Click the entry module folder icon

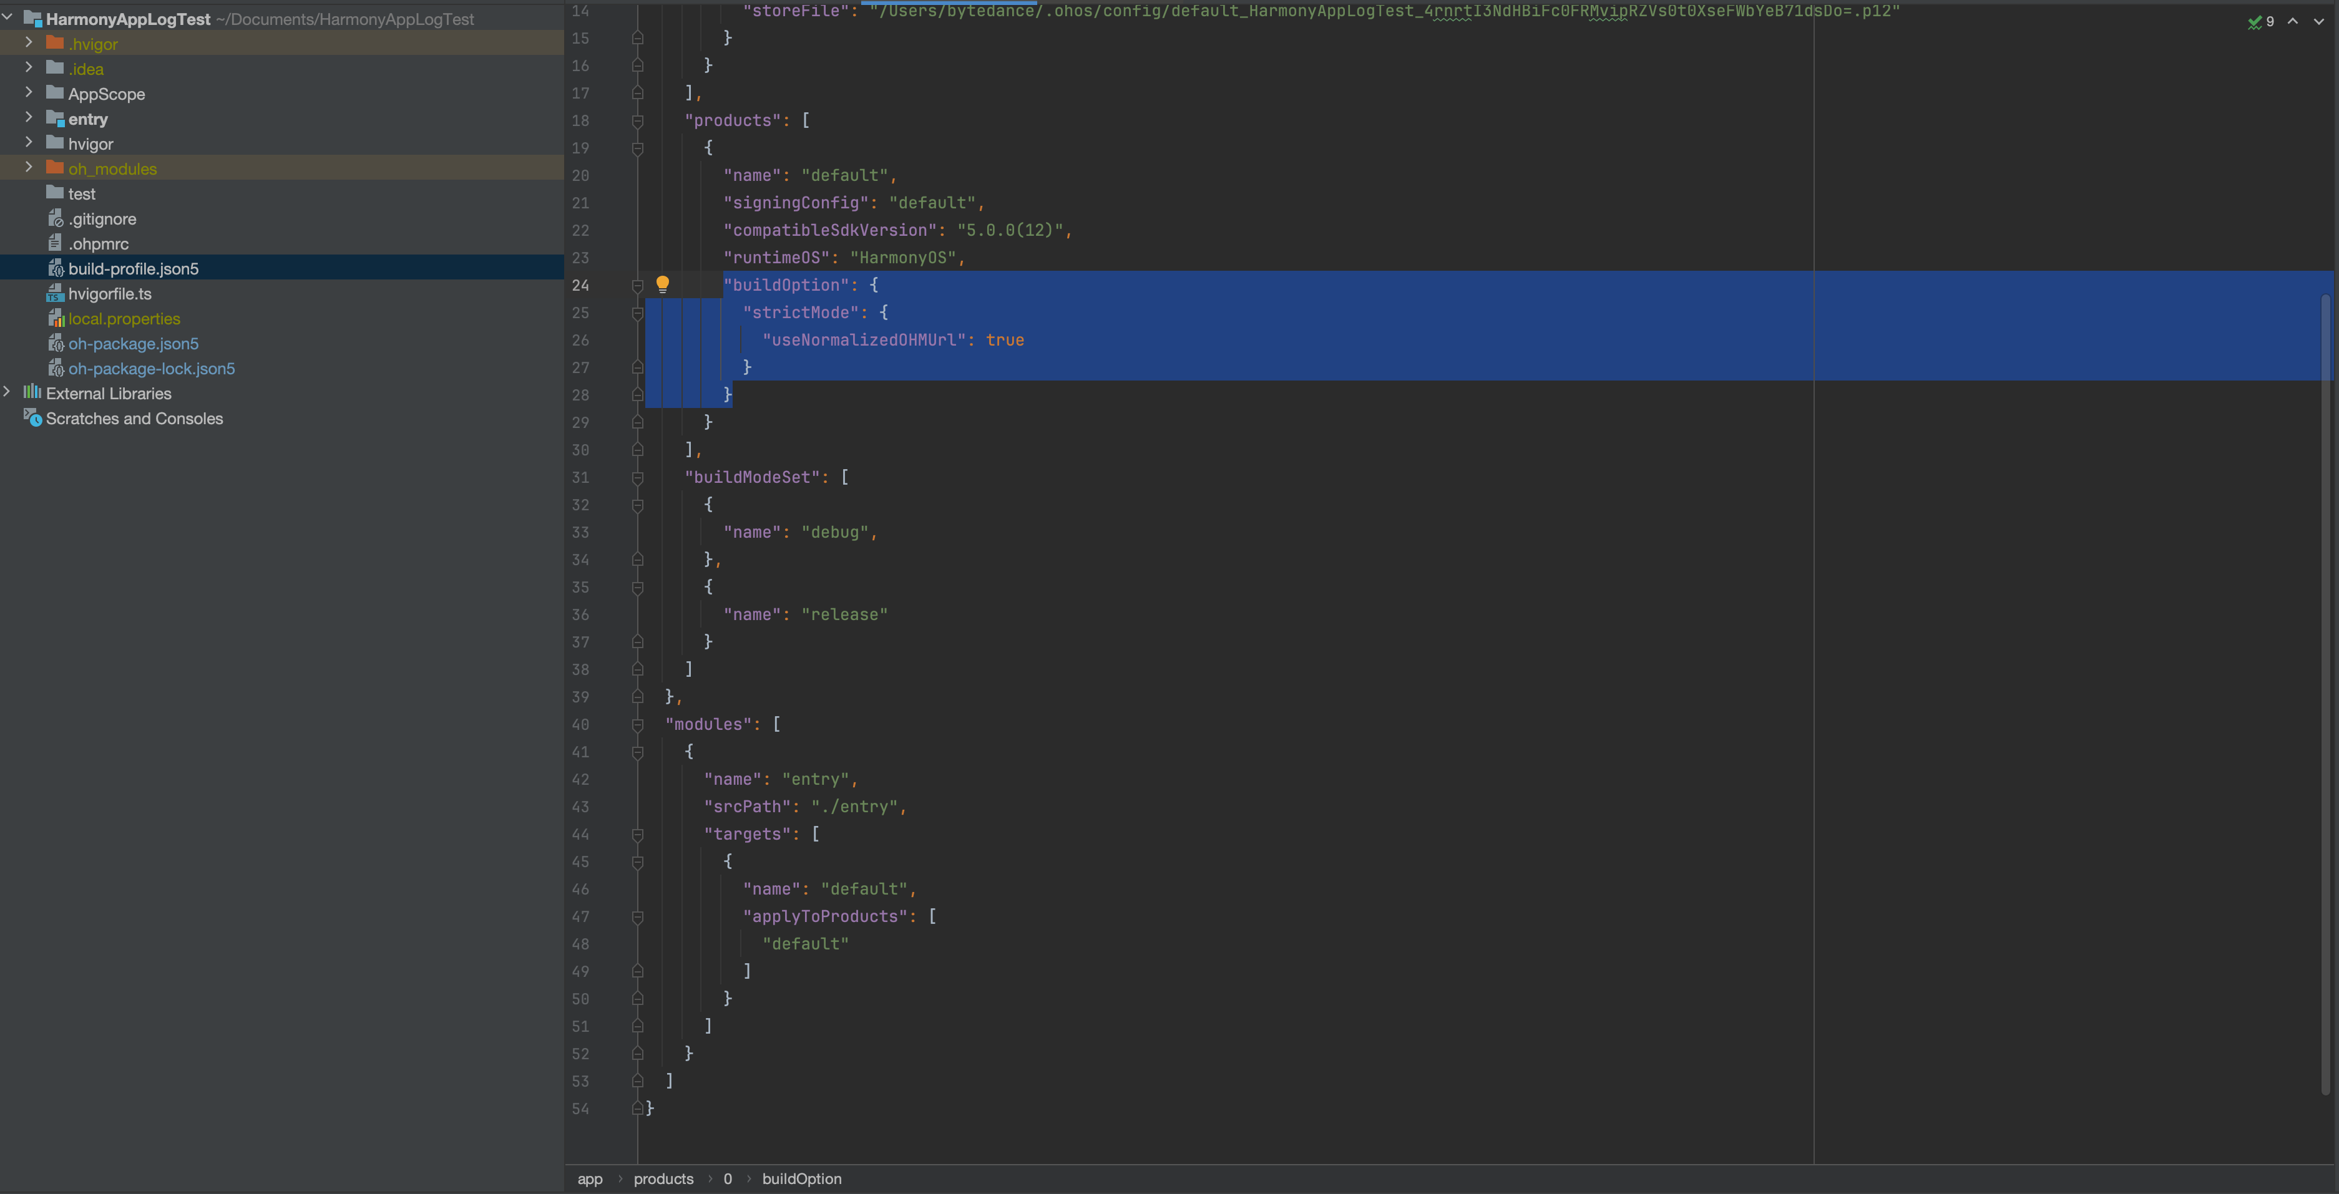(54, 118)
